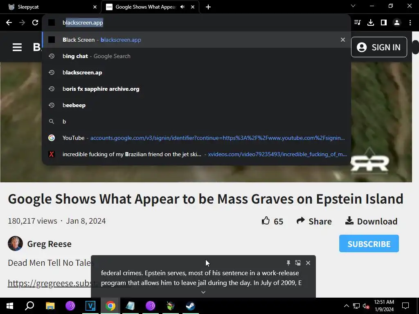Open the Windows notification center
419x314 pixels.
pos(405,306)
